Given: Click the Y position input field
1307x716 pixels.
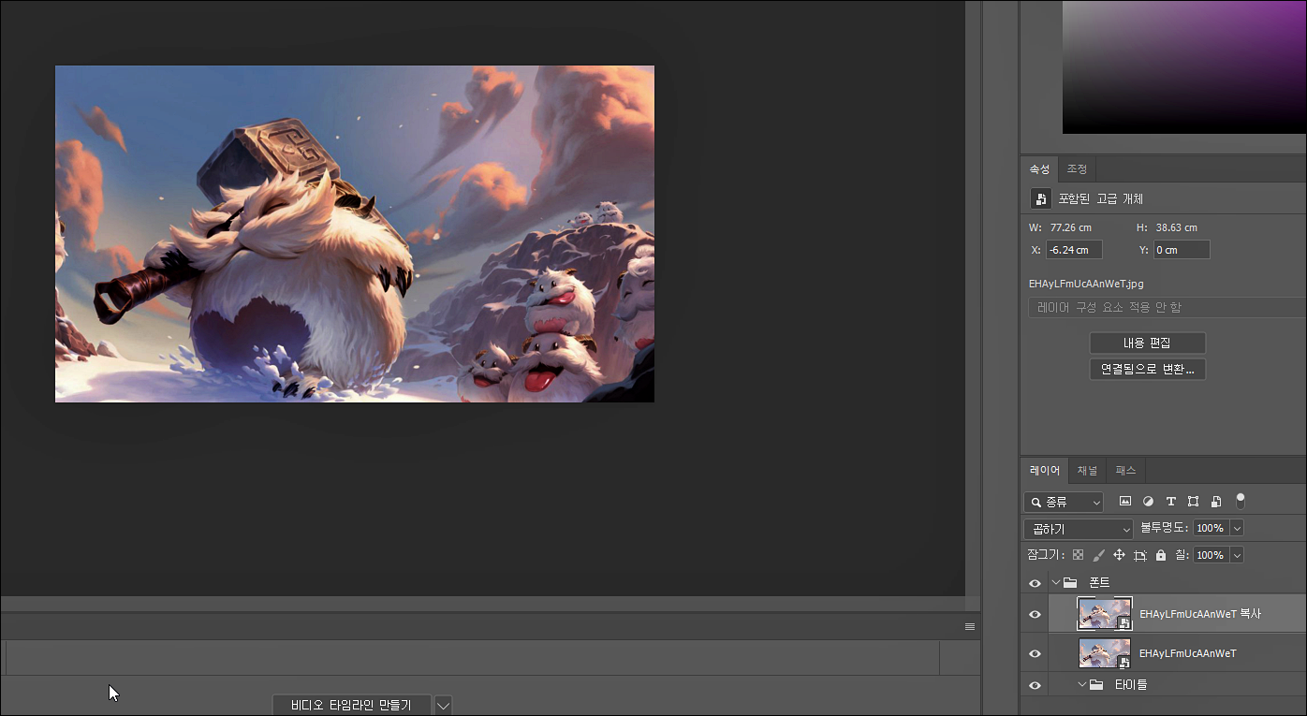Looking at the screenshot, I should [1182, 250].
